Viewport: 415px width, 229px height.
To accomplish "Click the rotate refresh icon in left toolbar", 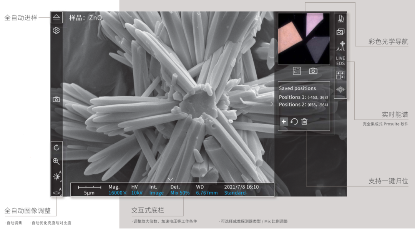I will click(x=56, y=148).
